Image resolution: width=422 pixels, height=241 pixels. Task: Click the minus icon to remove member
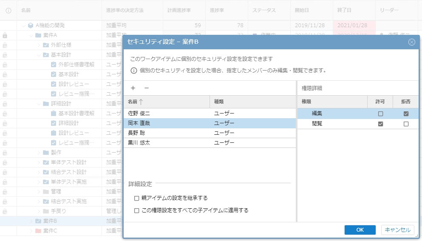coord(147,88)
